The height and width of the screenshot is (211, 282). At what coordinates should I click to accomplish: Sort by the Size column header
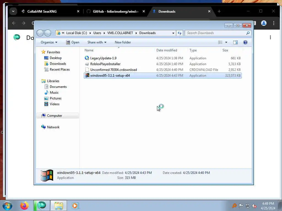tap(225, 50)
